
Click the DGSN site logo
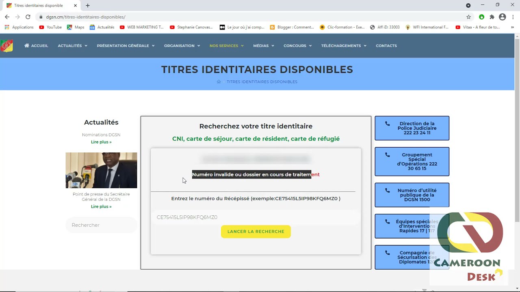[6, 46]
